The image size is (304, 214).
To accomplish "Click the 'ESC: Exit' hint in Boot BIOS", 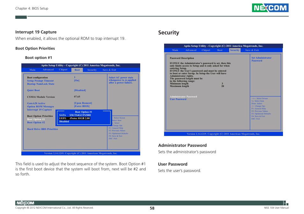I will point(113,139).
